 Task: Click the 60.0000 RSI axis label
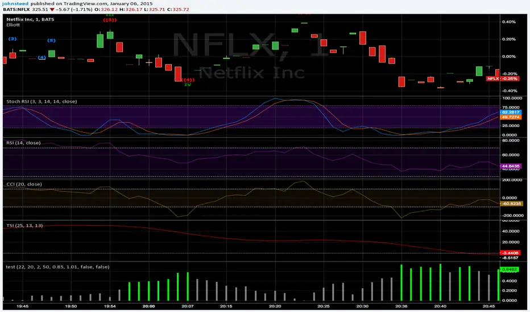pos(512,155)
